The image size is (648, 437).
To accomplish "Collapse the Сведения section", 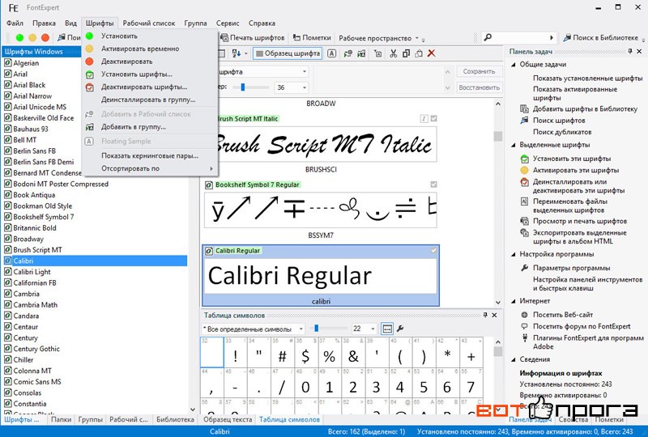I will point(514,359).
